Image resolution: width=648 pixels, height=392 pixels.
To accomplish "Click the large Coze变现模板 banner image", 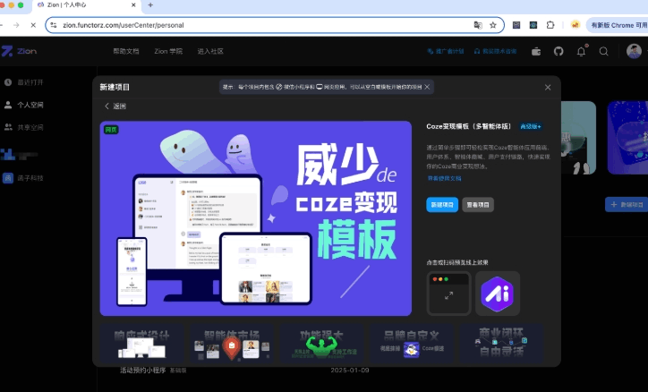I will pos(256,218).
